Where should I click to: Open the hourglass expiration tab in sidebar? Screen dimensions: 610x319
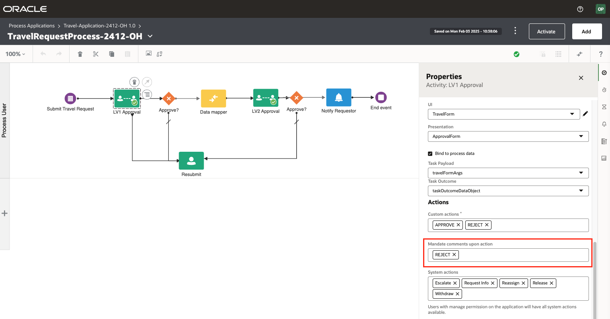[x=604, y=107]
